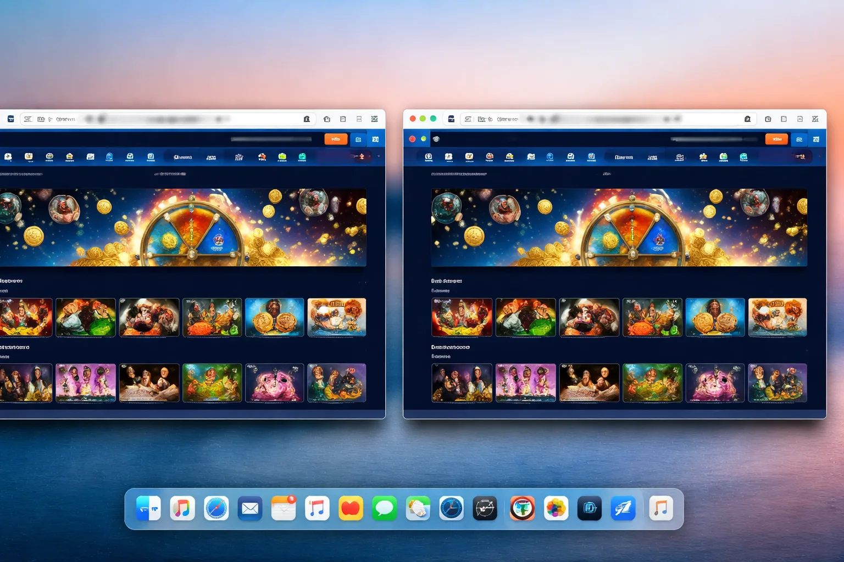Screen dimensions: 844x562
Task: Open the dock notepad icon with red badge
Action: (284, 509)
